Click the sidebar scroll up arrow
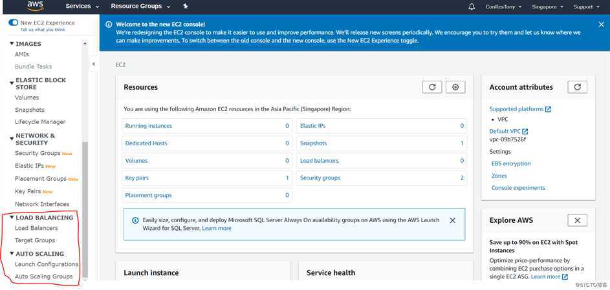610x290 pixels. [85, 43]
